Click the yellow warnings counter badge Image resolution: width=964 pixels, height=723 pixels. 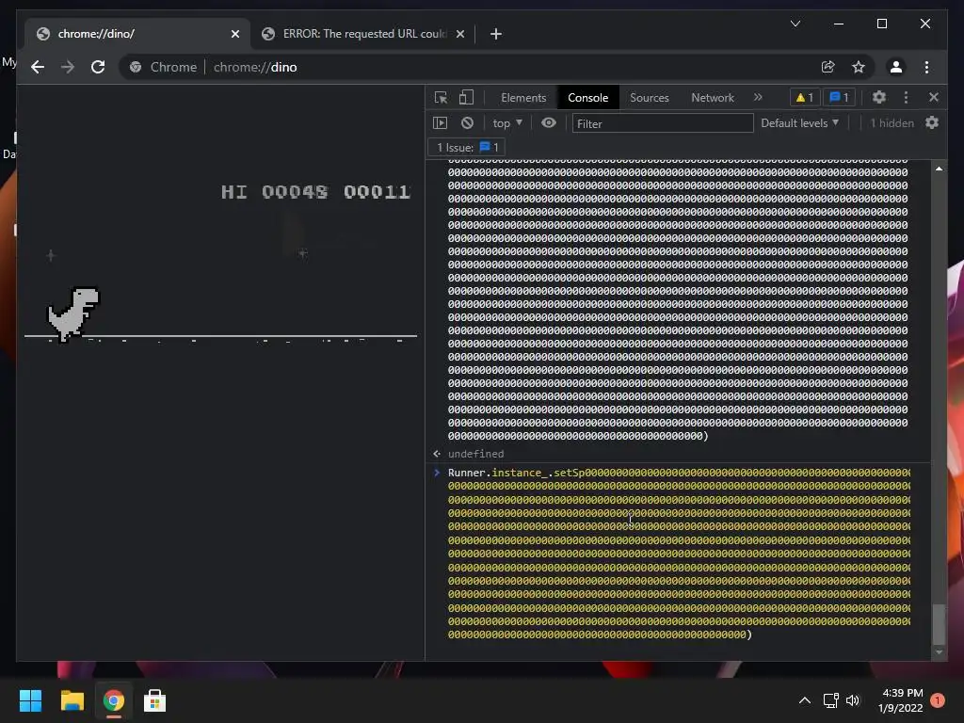click(804, 97)
